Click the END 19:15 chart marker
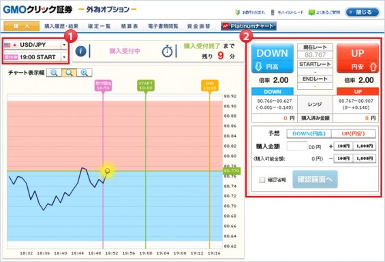 210,85
